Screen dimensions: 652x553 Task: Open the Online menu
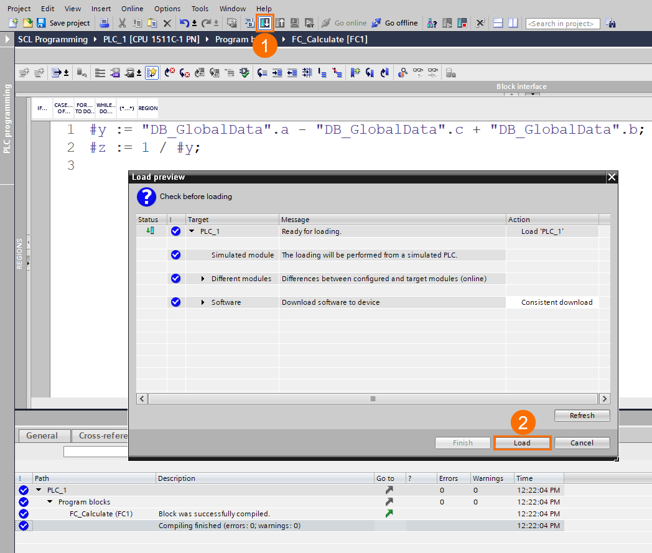pos(133,8)
